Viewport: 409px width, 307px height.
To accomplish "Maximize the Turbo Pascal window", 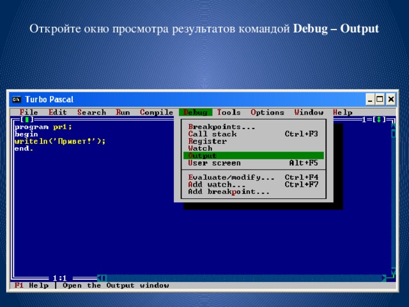I will pos(380,100).
